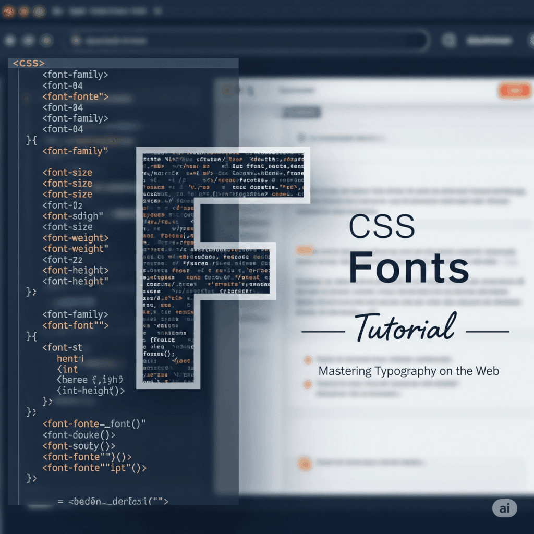Click the orange <font-fonte"> code line
534x534 pixels.
(76, 96)
